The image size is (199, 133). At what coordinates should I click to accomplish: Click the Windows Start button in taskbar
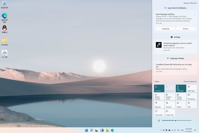pos(86,130)
